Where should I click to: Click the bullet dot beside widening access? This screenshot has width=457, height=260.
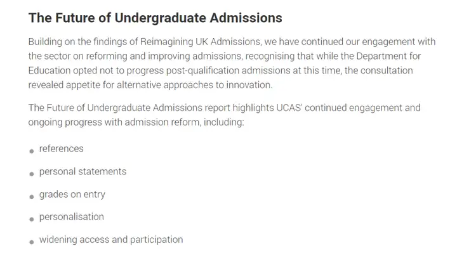pos(32,242)
